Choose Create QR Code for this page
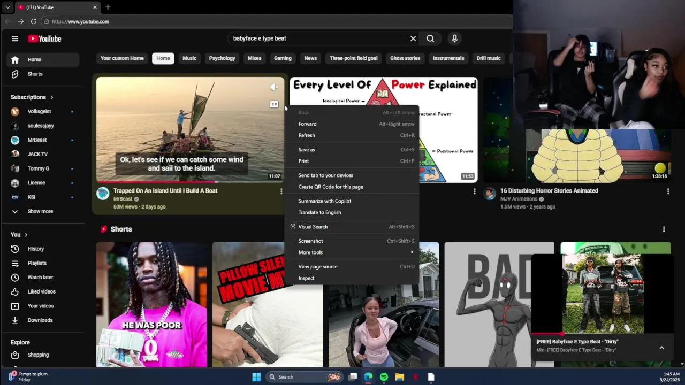 [x=353, y=187]
